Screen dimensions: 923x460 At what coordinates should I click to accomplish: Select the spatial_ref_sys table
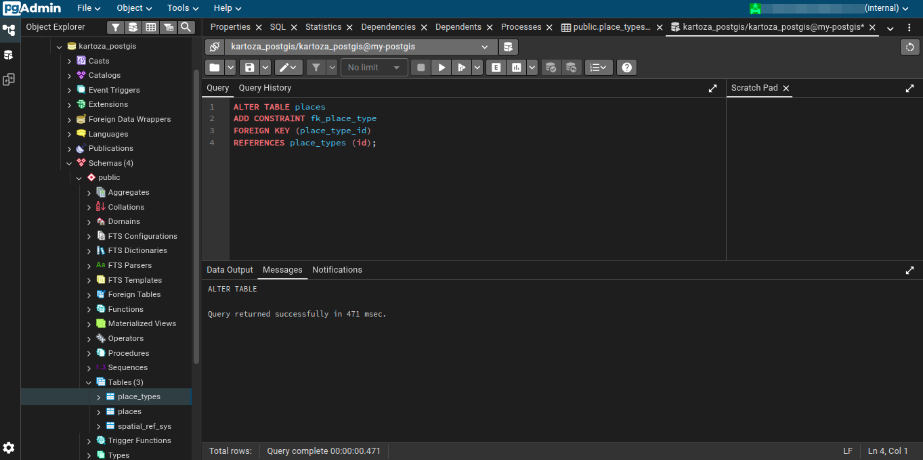tap(144, 426)
